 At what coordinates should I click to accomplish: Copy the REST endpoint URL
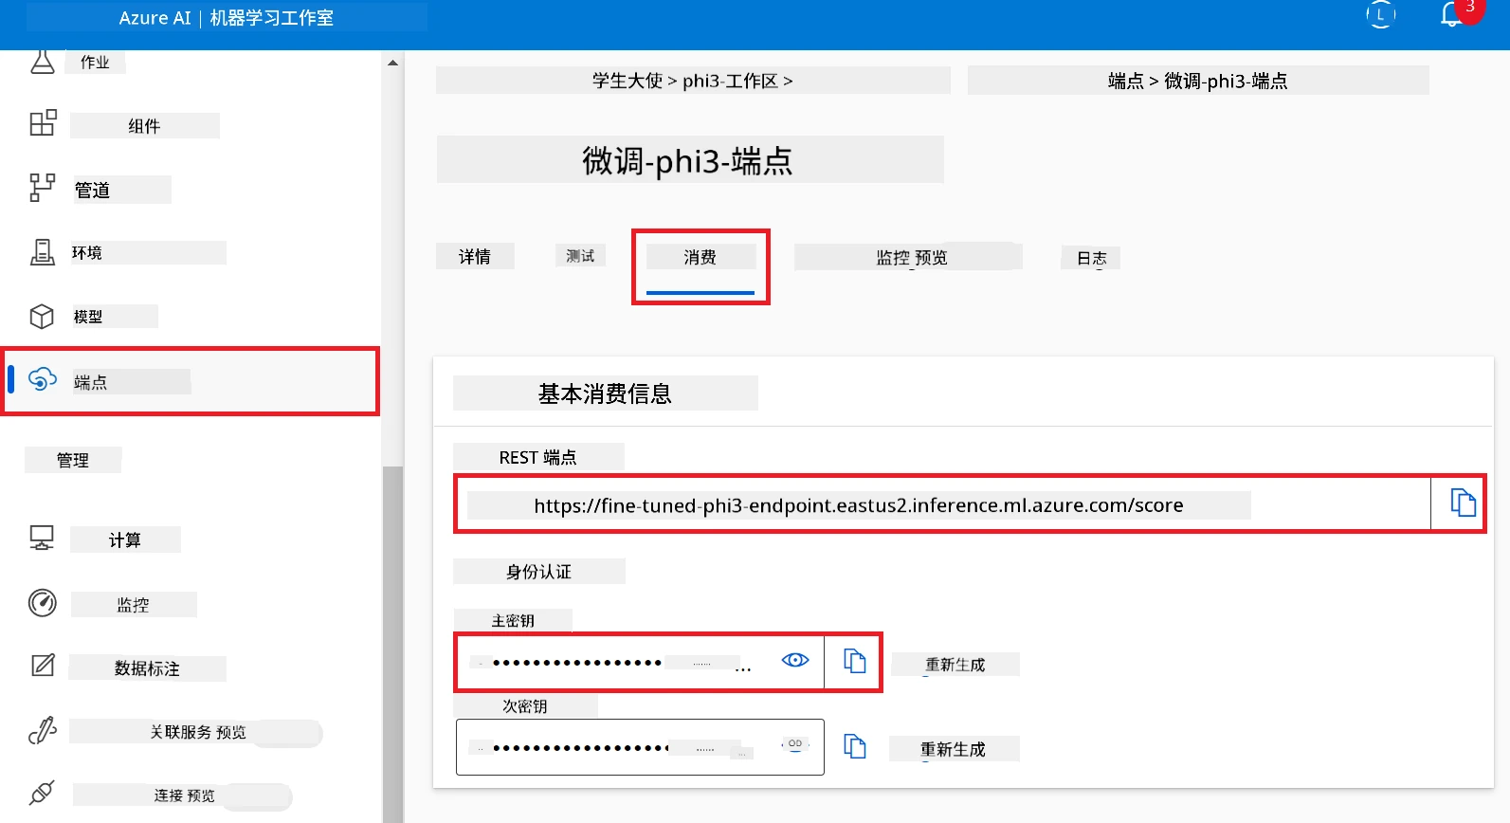pyautogui.click(x=1463, y=503)
